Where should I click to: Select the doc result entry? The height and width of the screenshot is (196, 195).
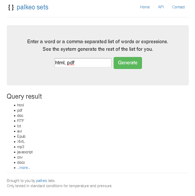20,116
